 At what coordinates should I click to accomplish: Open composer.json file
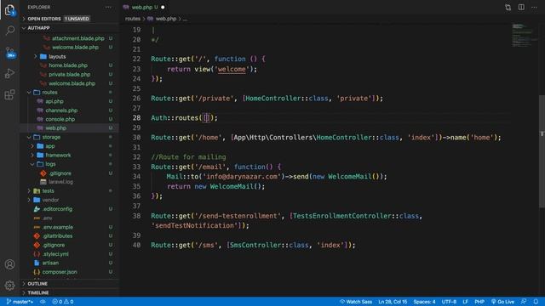tap(60, 272)
